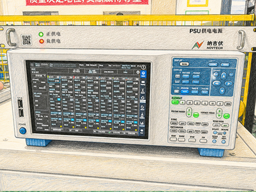Screen dimensions: 256x192
Task: Expand the seventh element column header
Action: click(x=132, y=79)
